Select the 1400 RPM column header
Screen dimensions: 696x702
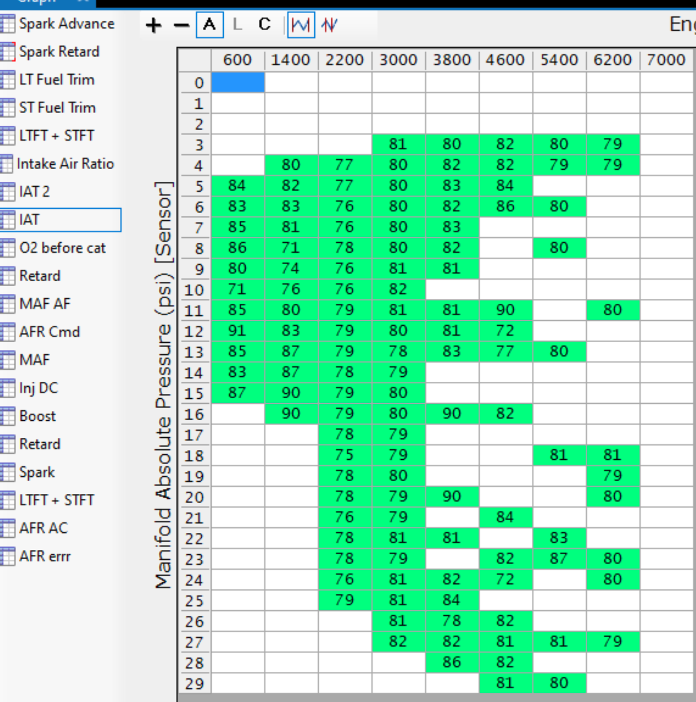(x=291, y=60)
